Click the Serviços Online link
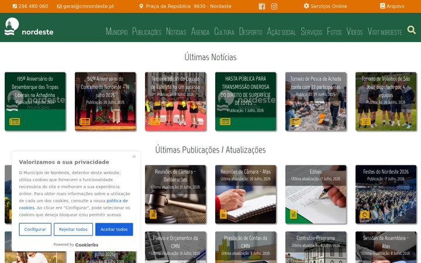 [329, 6]
